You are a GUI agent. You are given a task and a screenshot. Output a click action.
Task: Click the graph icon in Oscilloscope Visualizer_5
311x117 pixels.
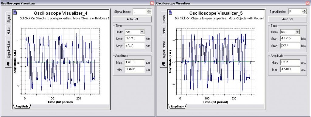click(x=170, y=12)
